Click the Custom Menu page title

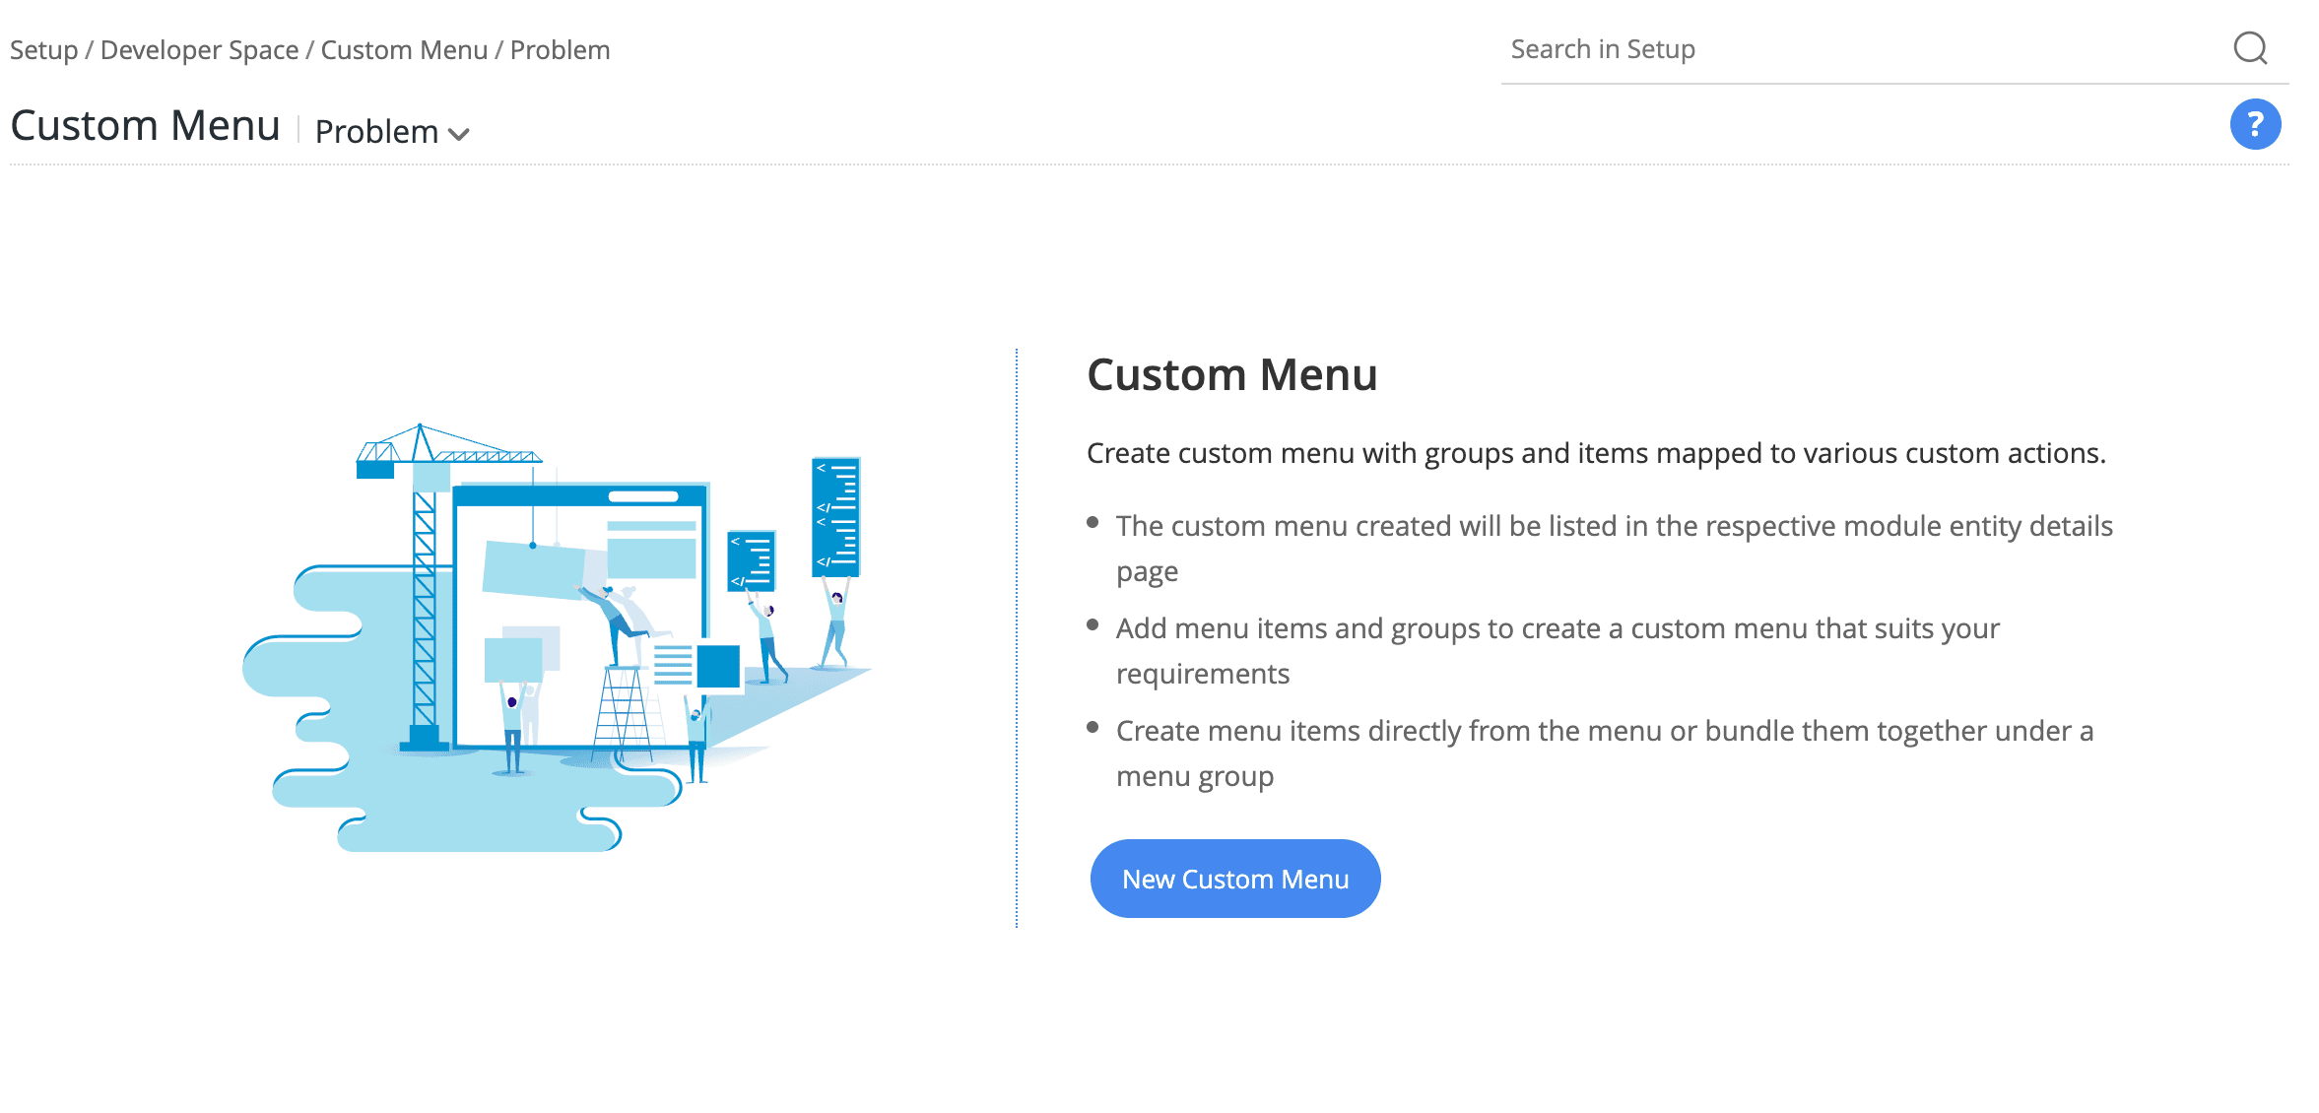coord(145,126)
